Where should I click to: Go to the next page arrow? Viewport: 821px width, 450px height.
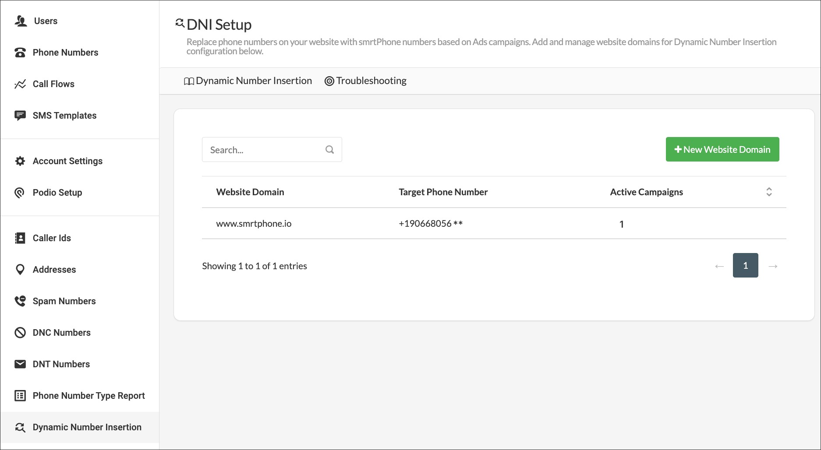point(773,266)
